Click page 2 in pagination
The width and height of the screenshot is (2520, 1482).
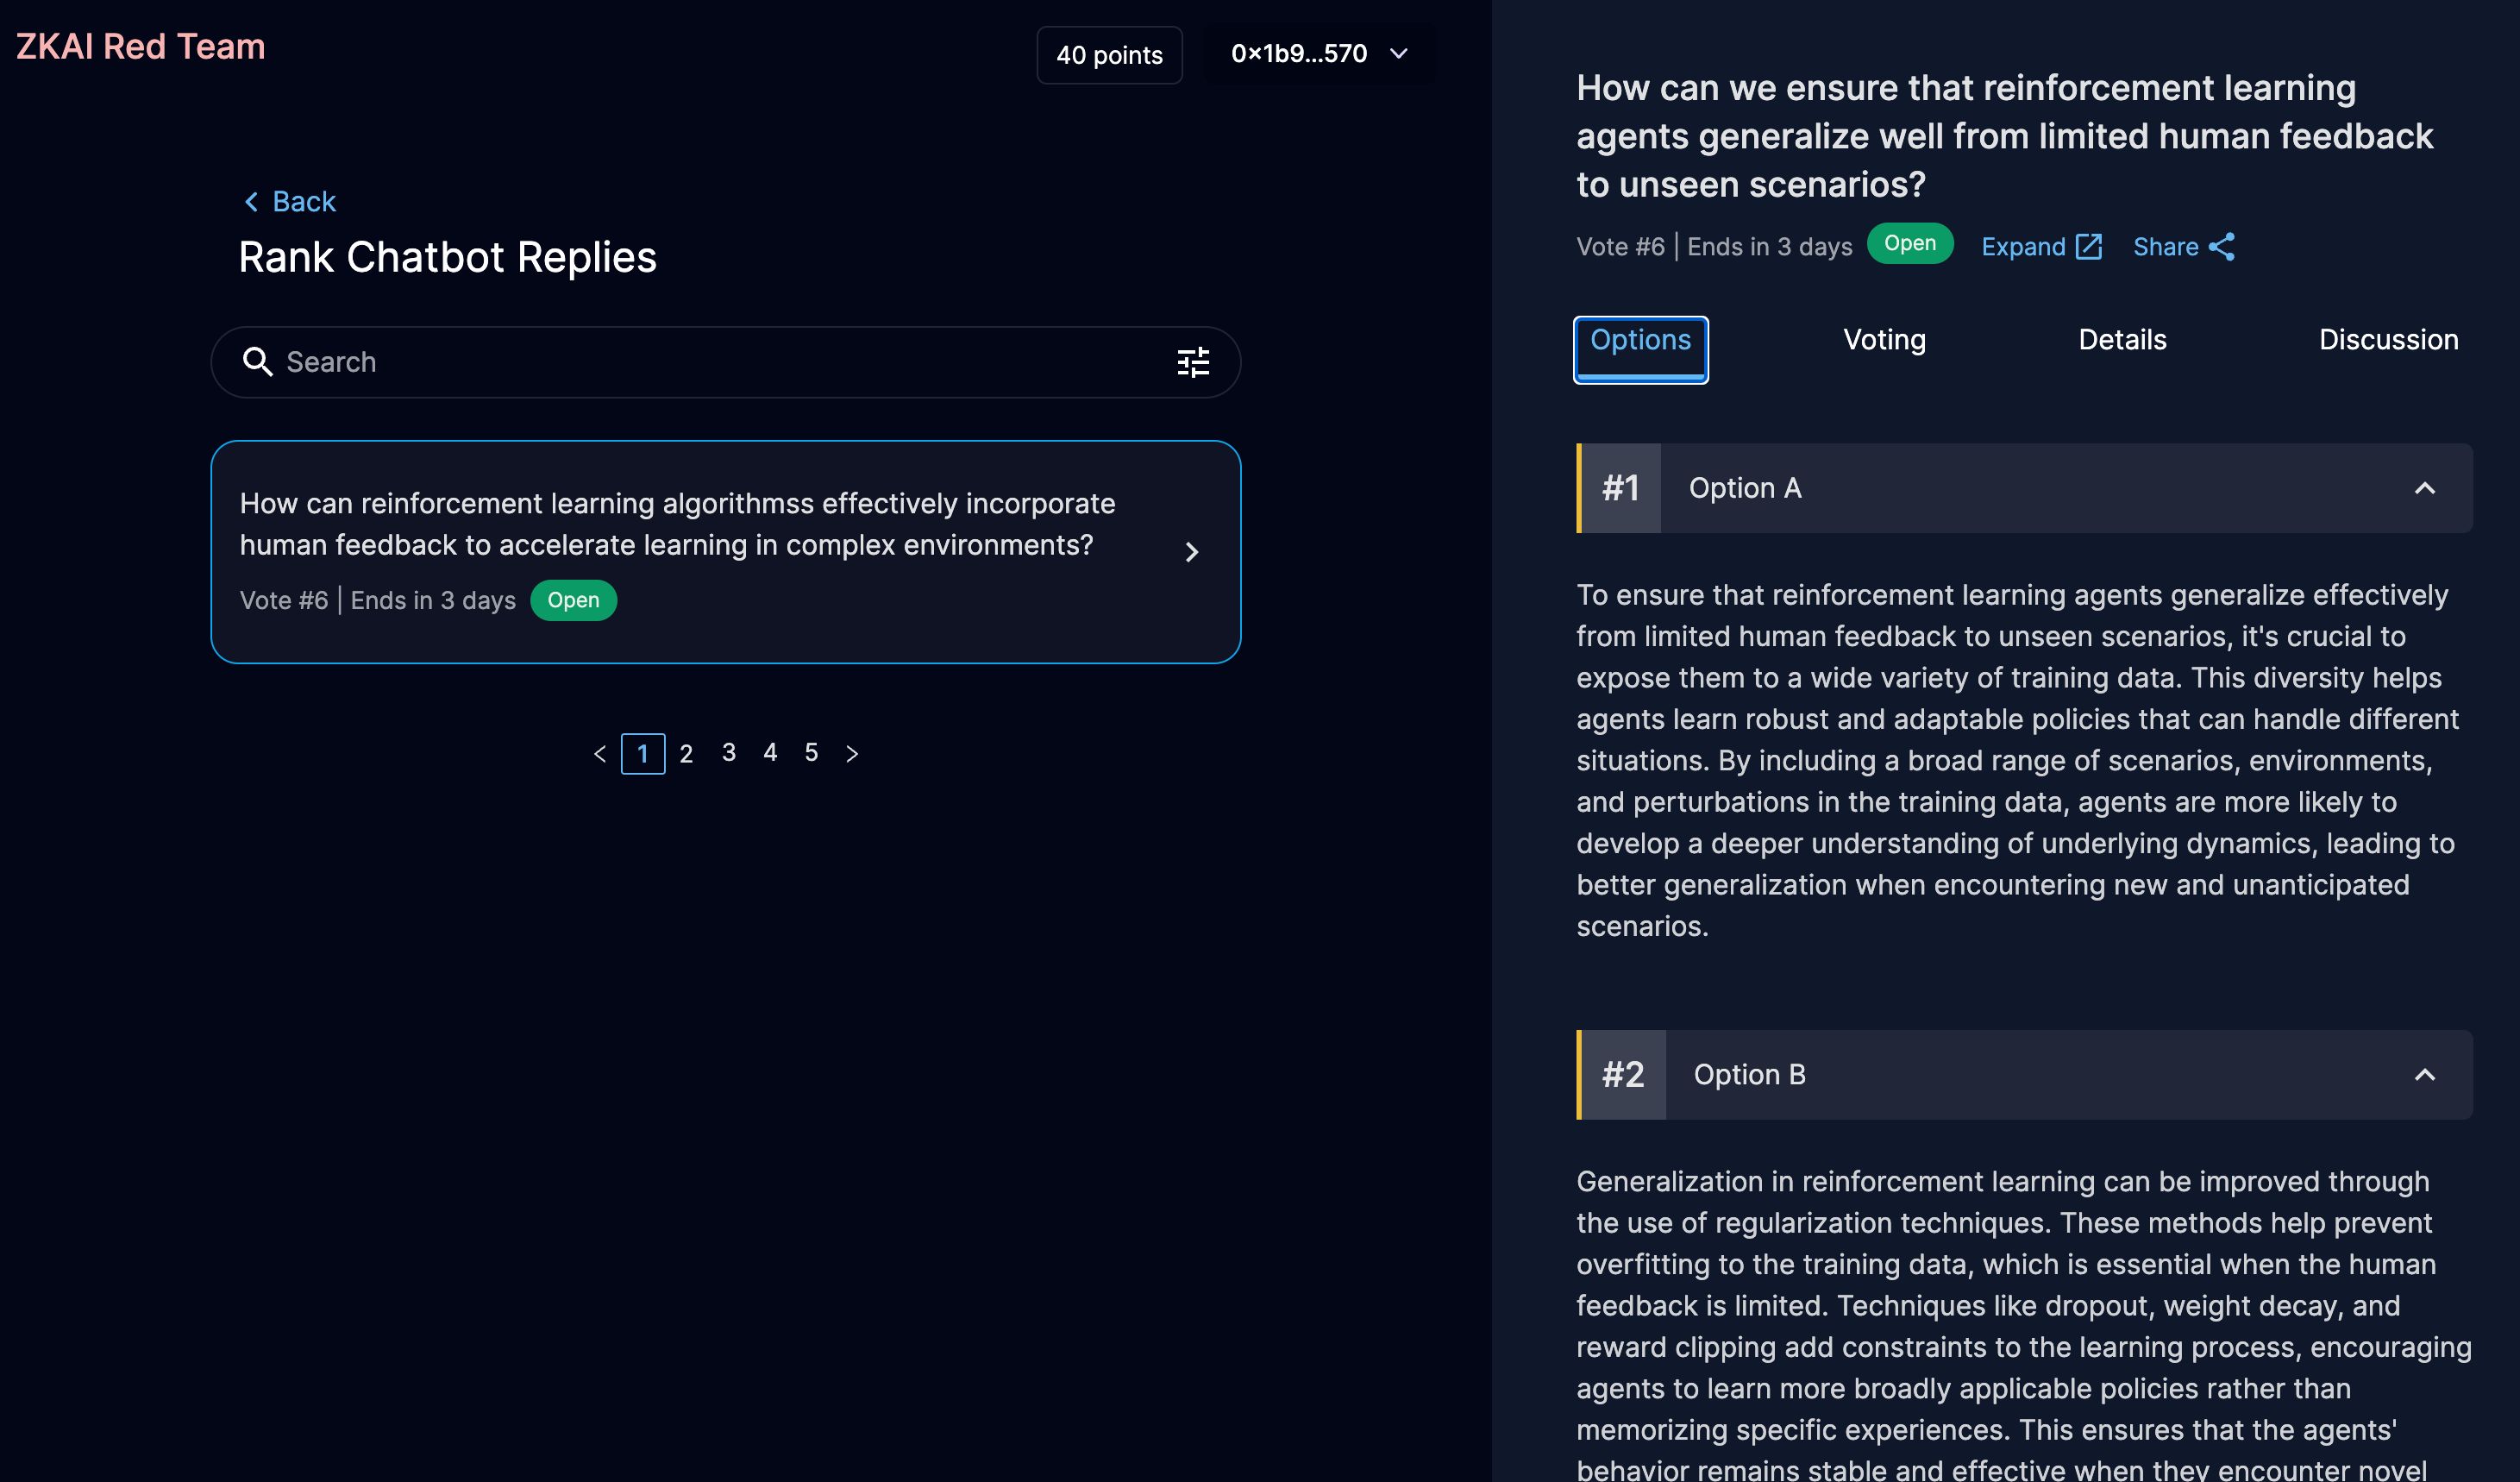click(686, 751)
